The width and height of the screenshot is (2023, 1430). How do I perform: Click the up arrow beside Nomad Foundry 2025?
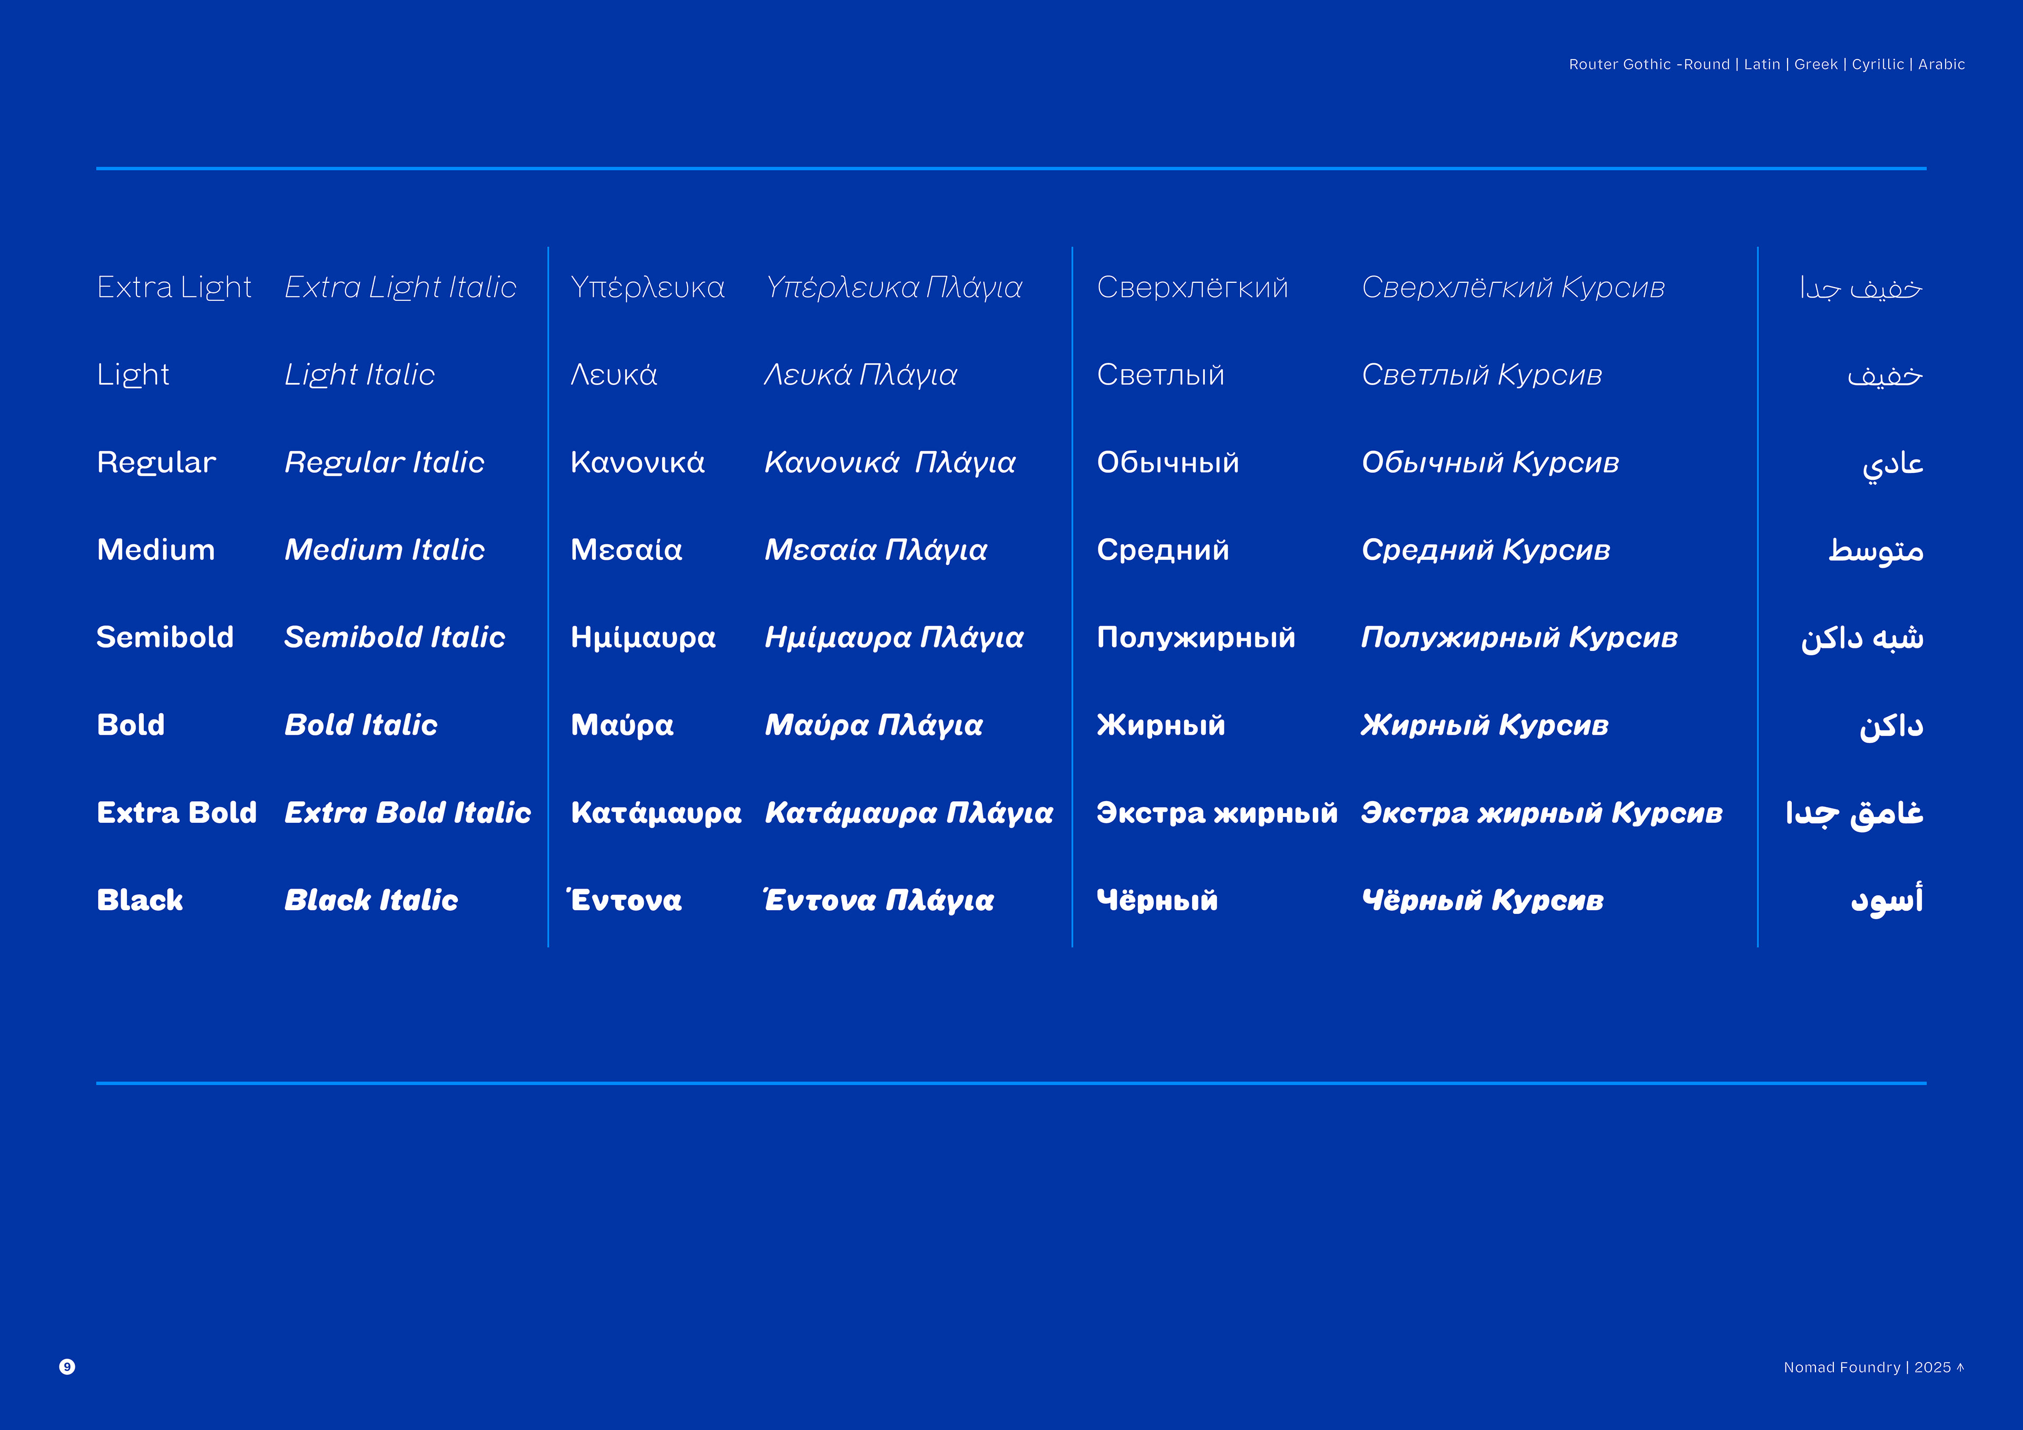point(1960,1367)
